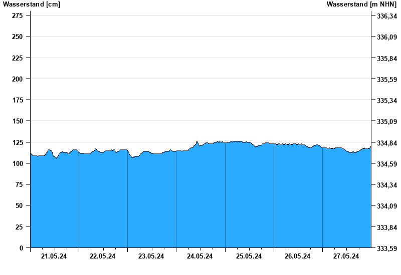The image size is (401, 275).
Task: Select the date label 22.05.24
Action: [x=102, y=256]
